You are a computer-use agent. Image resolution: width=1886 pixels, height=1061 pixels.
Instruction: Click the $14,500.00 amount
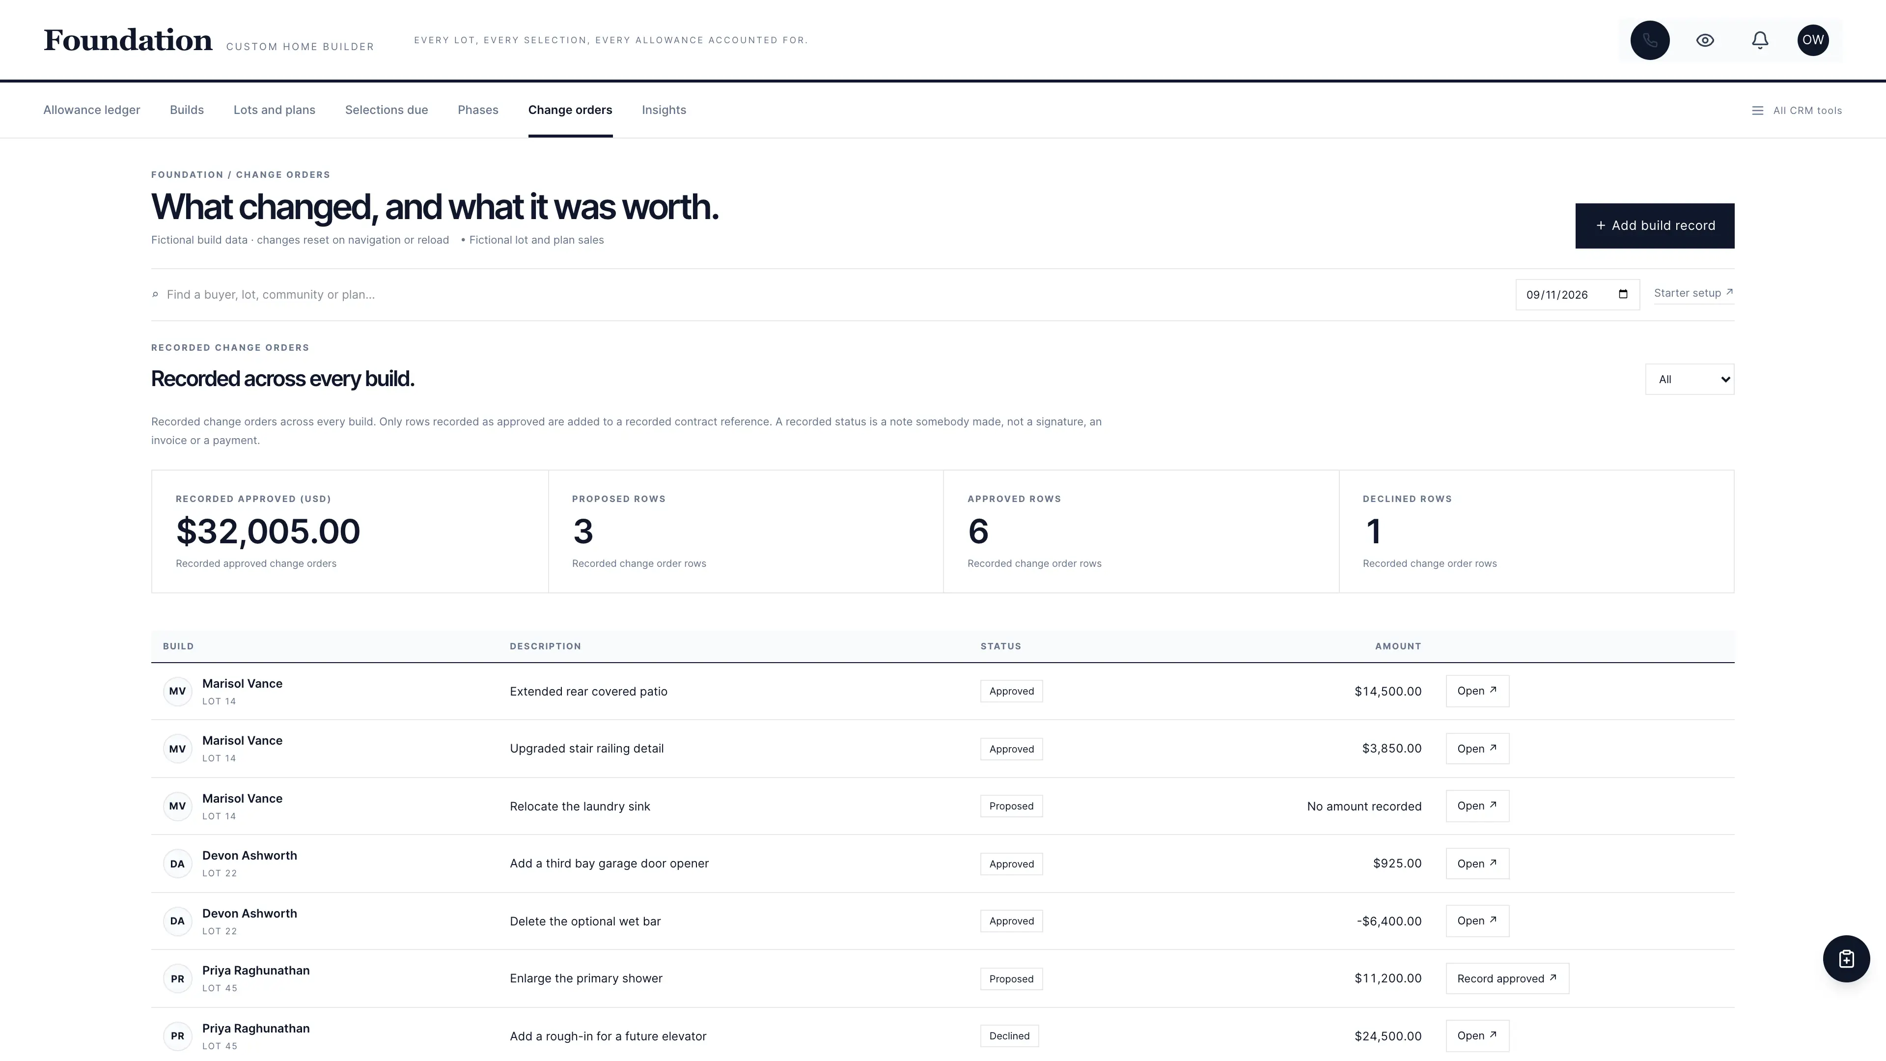[x=1387, y=691]
